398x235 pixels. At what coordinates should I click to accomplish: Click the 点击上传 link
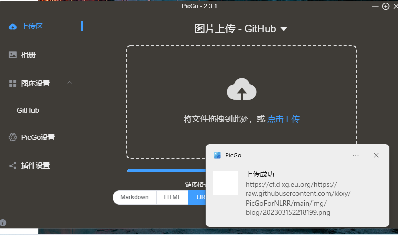point(283,119)
